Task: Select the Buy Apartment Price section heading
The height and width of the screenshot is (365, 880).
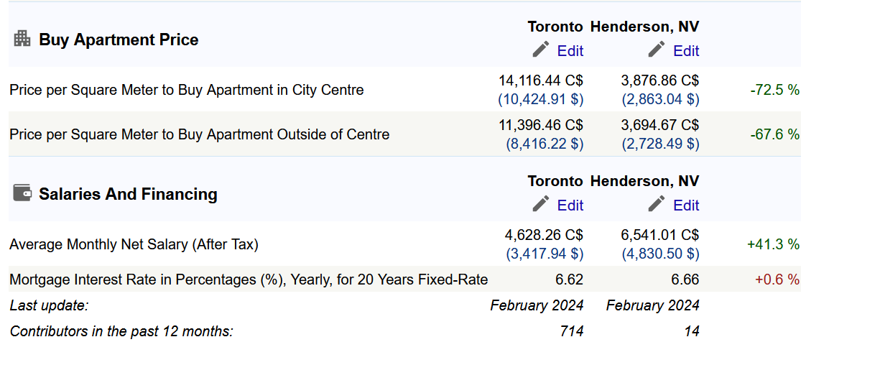Action: click(119, 40)
